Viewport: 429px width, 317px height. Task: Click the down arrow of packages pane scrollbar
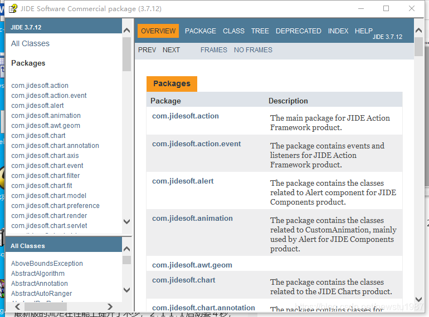click(x=126, y=221)
